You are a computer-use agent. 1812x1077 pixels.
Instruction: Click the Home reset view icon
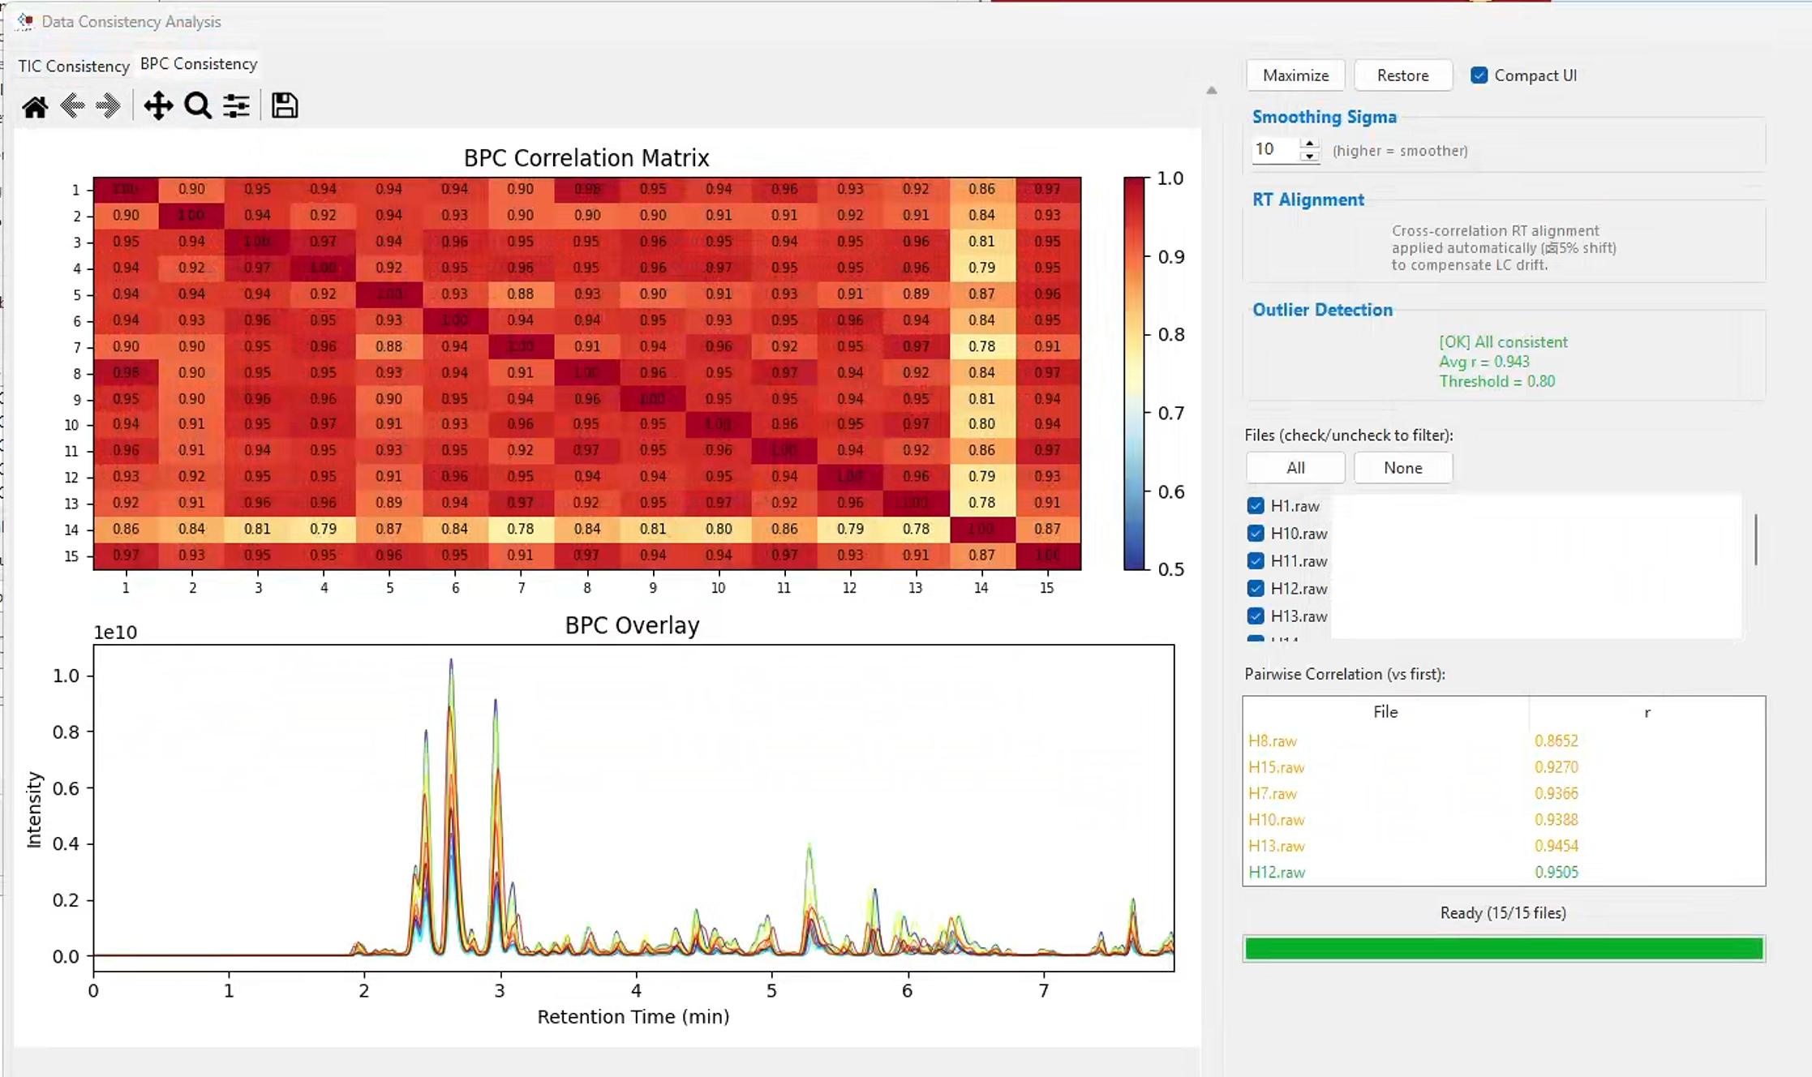[35, 106]
